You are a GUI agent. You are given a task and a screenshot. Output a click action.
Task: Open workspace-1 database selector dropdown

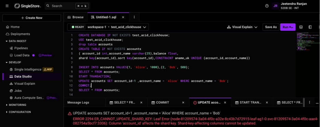(108, 27)
